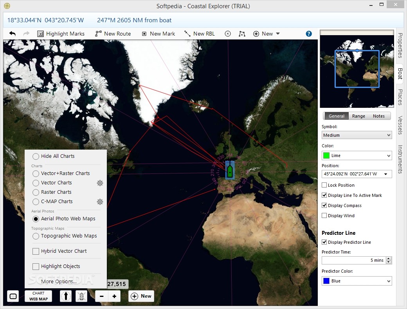Image resolution: width=407 pixels, height=309 pixels.
Task: Toggle Highlight Objects checkbox
Action: (36, 266)
